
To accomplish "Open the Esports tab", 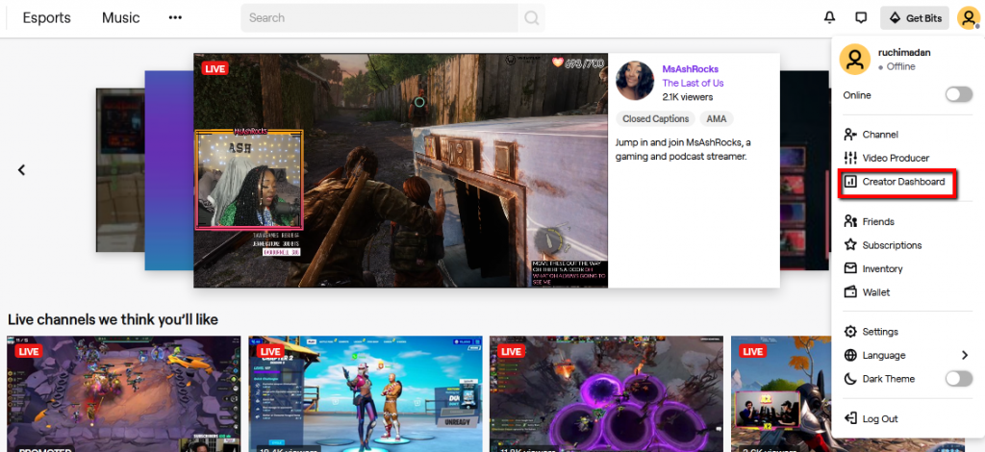I will click(45, 17).
